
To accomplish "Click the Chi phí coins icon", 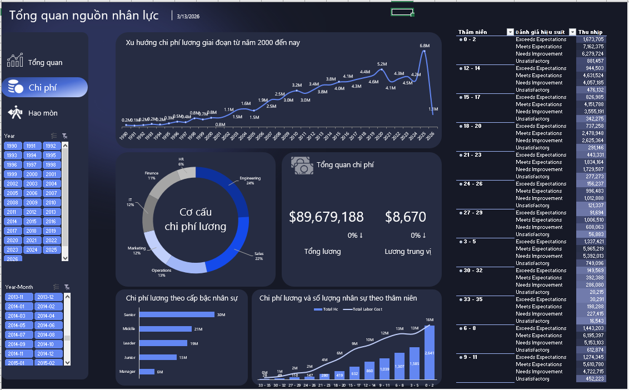I will click(x=15, y=87).
